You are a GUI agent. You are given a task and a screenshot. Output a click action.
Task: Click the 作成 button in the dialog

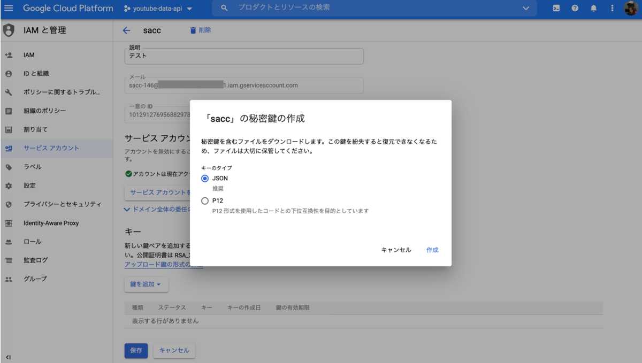pos(431,249)
